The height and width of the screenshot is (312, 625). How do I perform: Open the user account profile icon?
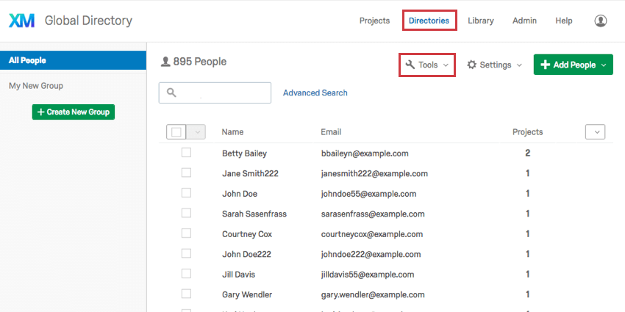[601, 21]
